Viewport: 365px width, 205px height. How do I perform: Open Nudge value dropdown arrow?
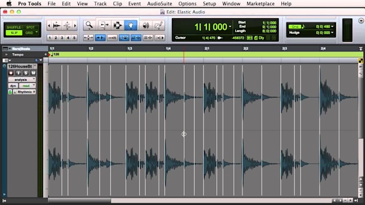pos(332,33)
